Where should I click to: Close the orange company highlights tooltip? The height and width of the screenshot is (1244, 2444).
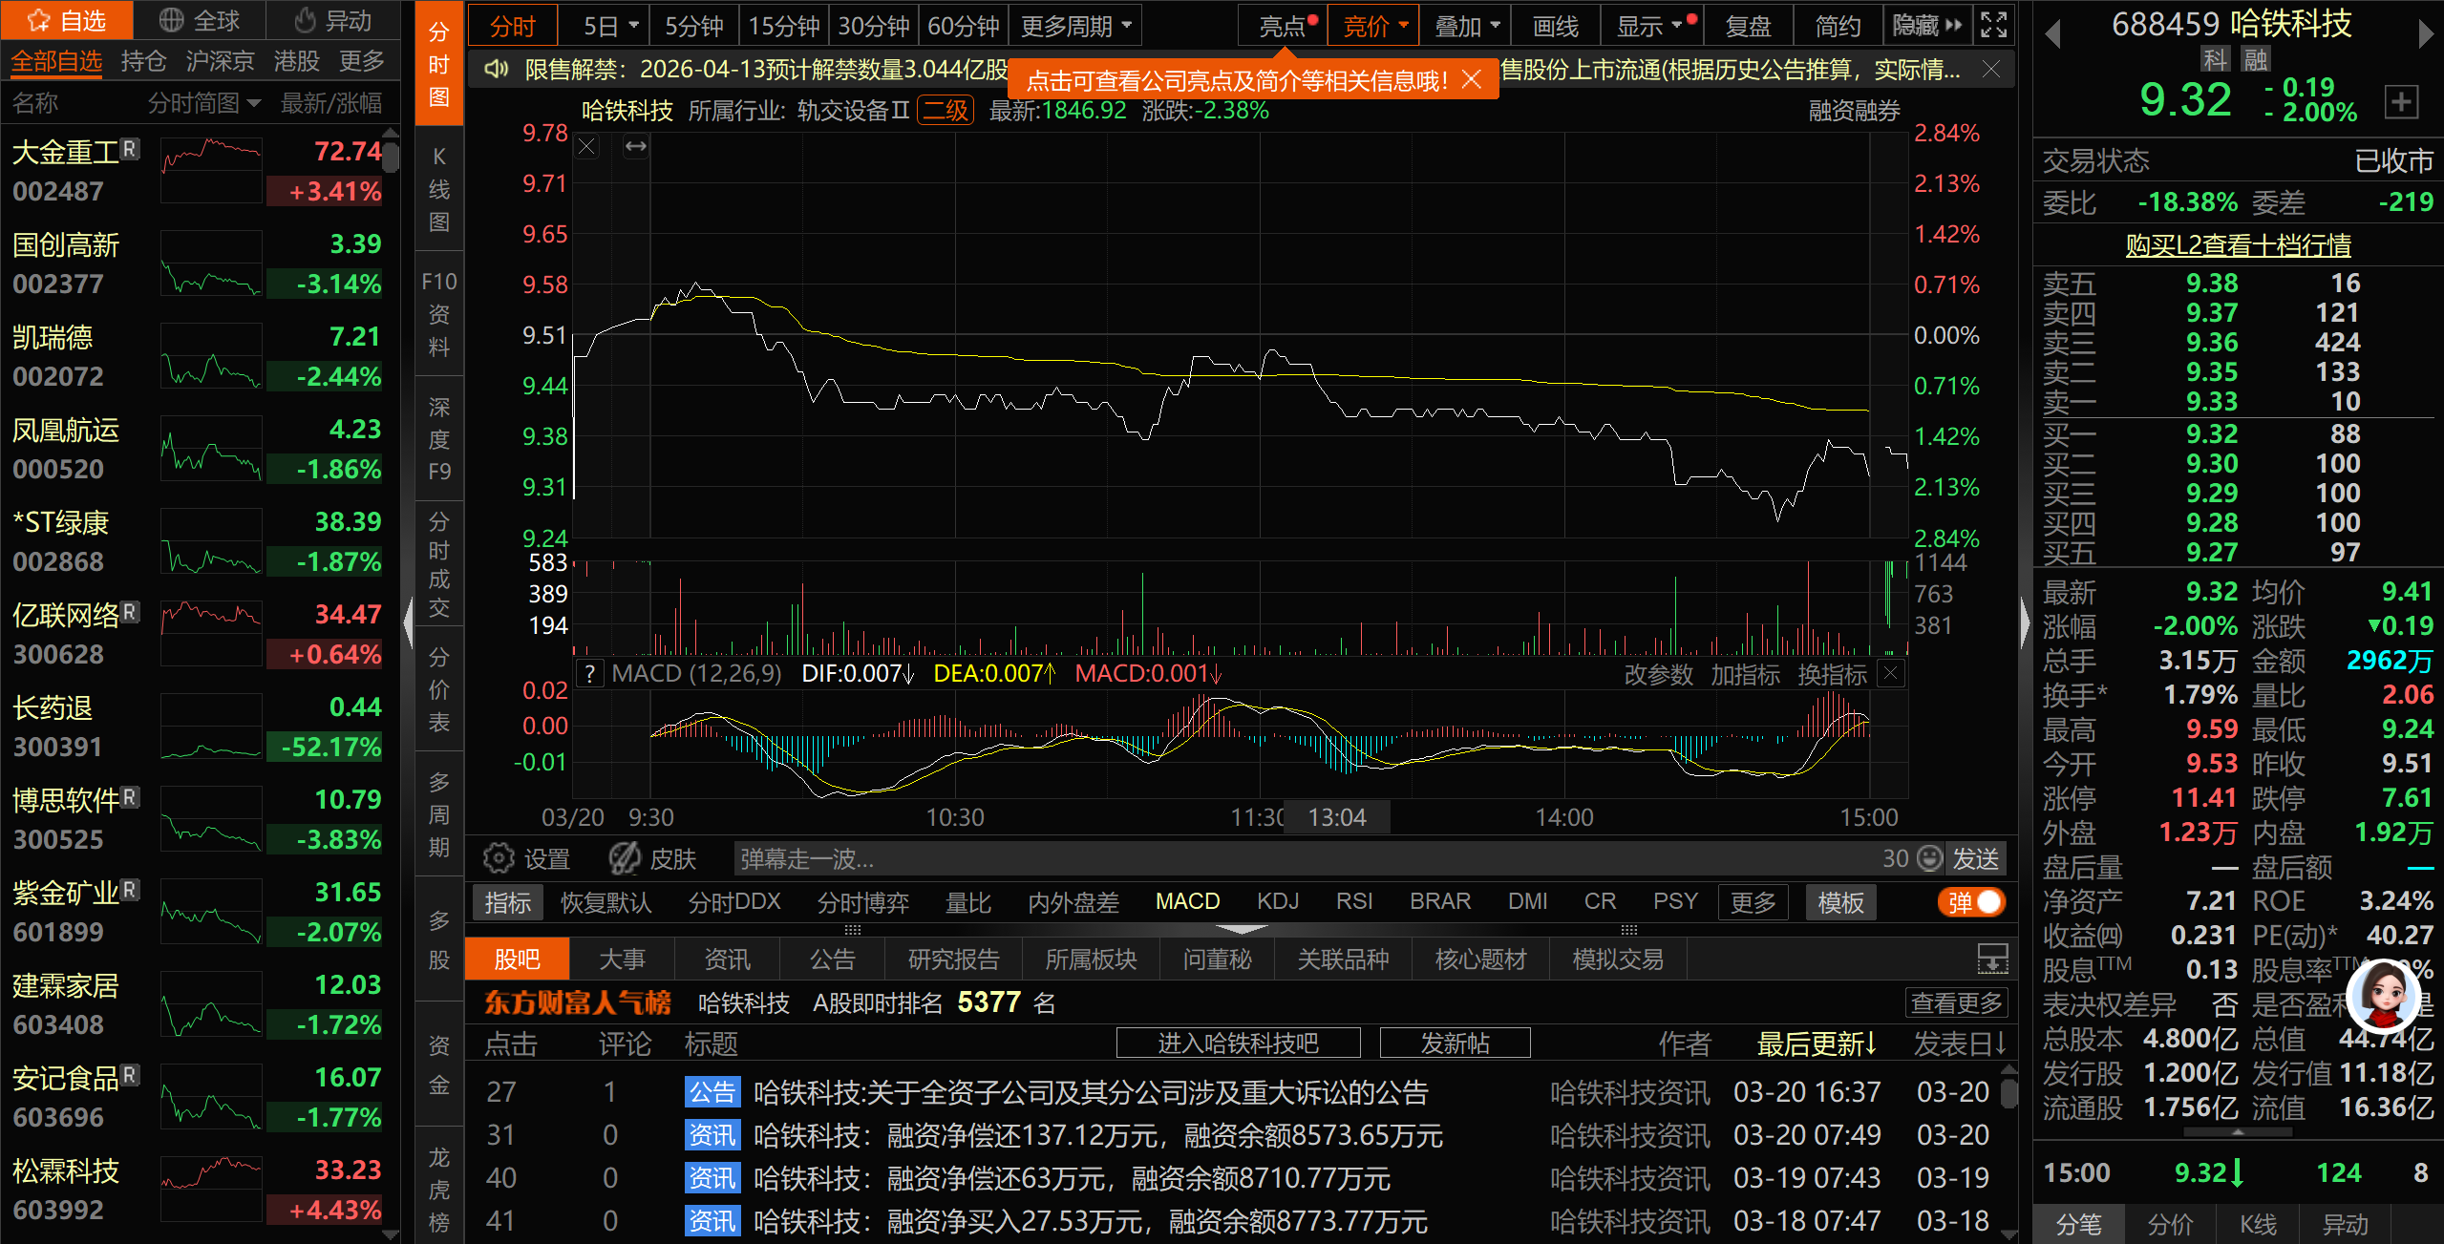(1472, 80)
